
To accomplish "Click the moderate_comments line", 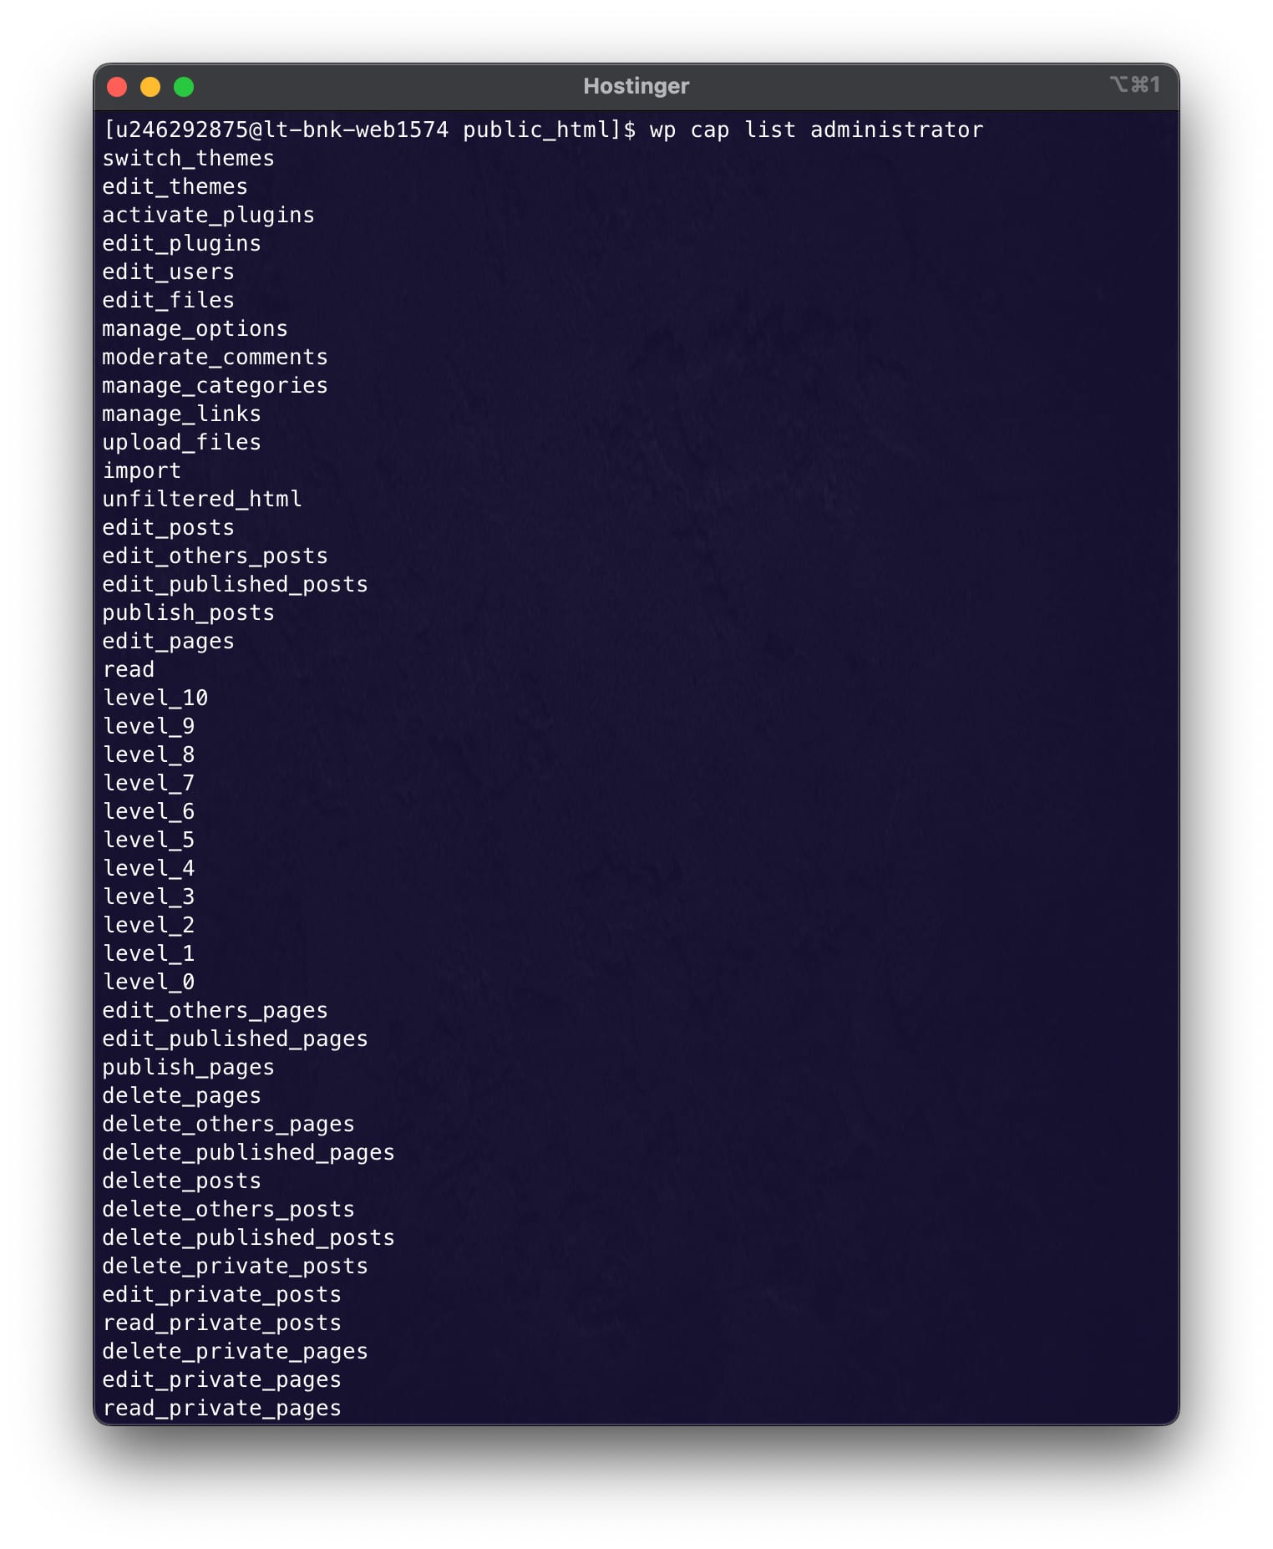I will 215,358.
